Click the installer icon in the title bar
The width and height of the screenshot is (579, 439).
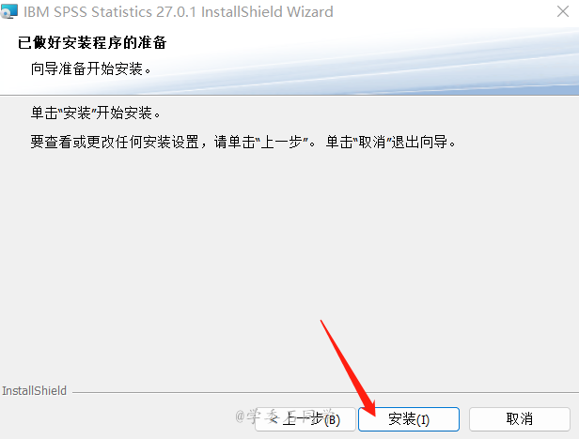tap(8, 11)
